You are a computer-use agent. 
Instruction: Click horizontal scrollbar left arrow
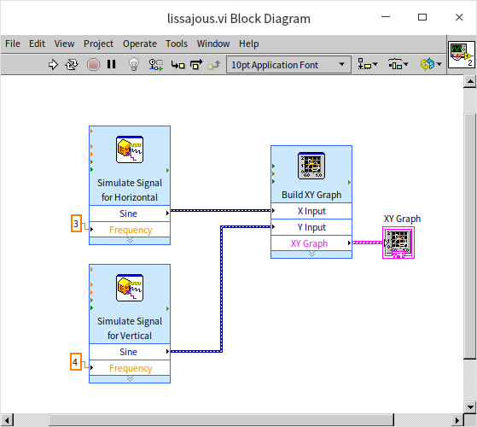7,420
